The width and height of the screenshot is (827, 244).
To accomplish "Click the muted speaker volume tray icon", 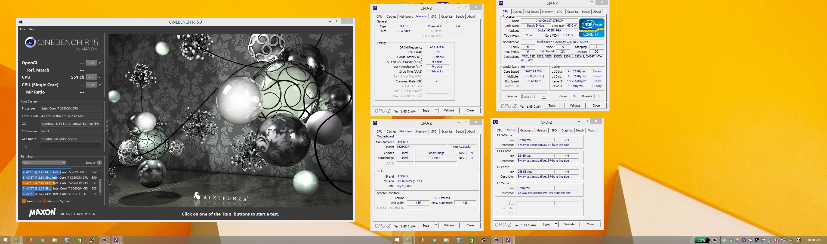I will coord(777,240).
